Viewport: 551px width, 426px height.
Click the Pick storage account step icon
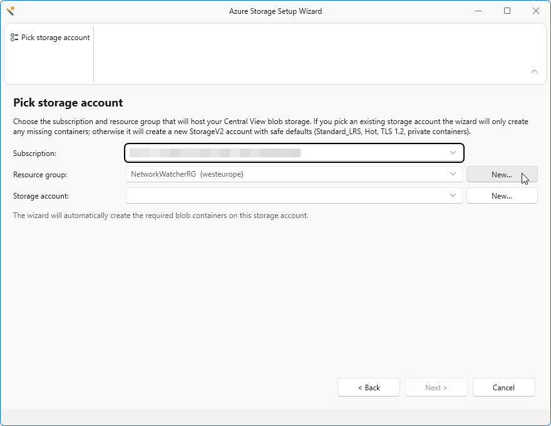click(14, 37)
